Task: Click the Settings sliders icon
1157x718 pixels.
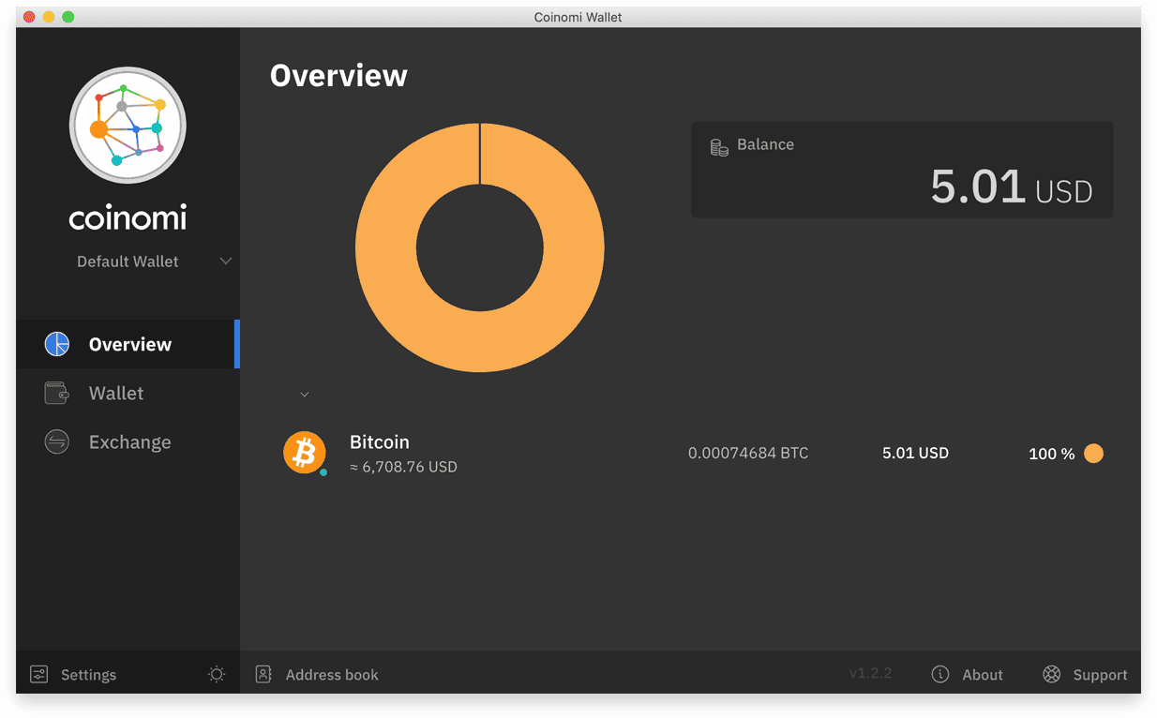Action: (x=38, y=674)
